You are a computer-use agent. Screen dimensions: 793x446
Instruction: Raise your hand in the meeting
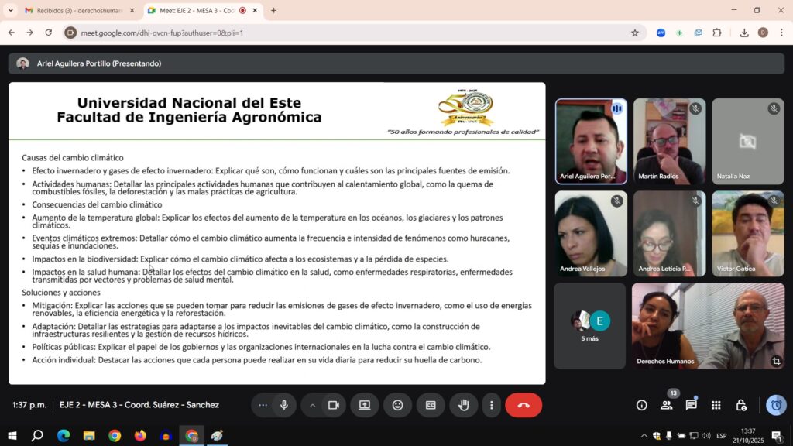pos(463,404)
